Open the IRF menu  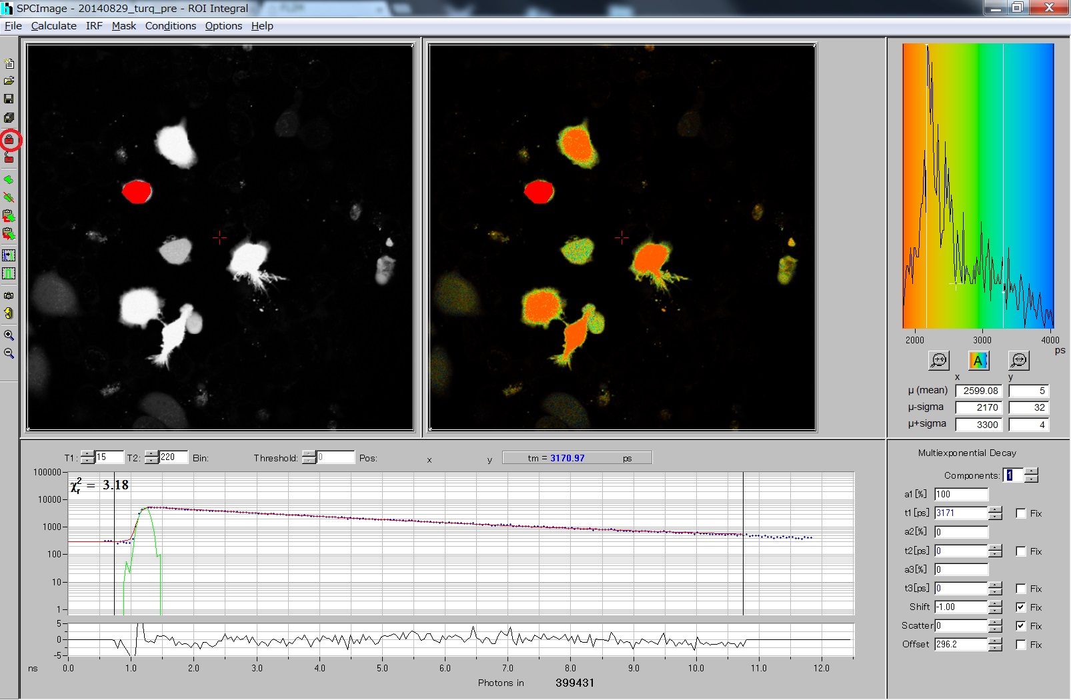pos(94,26)
